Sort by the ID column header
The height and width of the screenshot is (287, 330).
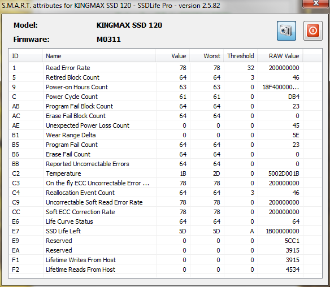(x=26, y=56)
